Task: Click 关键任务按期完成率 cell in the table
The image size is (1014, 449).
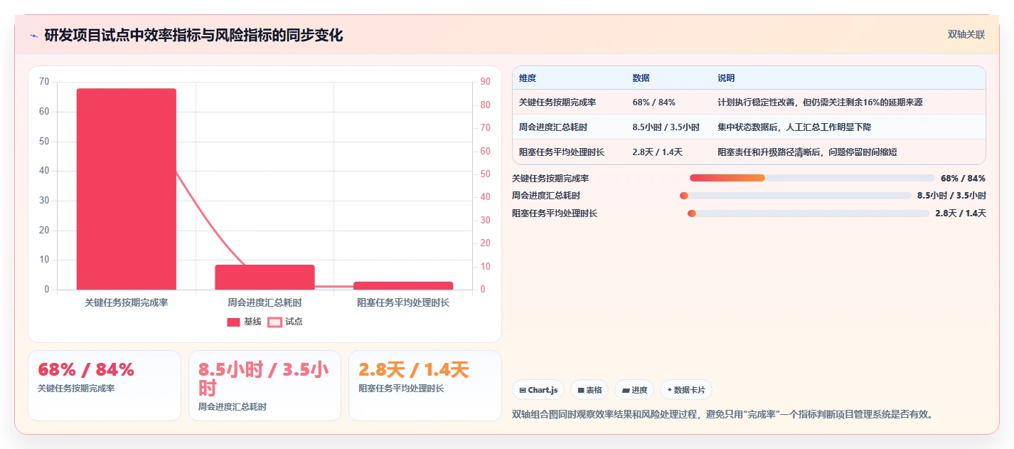Action: point(557,102)
